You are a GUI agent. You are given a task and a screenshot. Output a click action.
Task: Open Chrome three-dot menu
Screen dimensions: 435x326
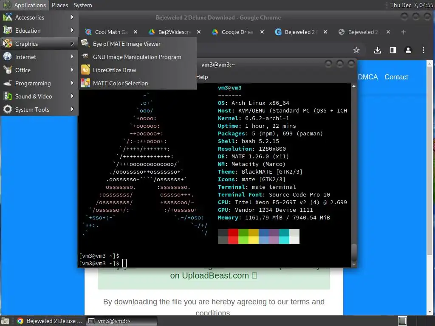(x=424, y=50)
